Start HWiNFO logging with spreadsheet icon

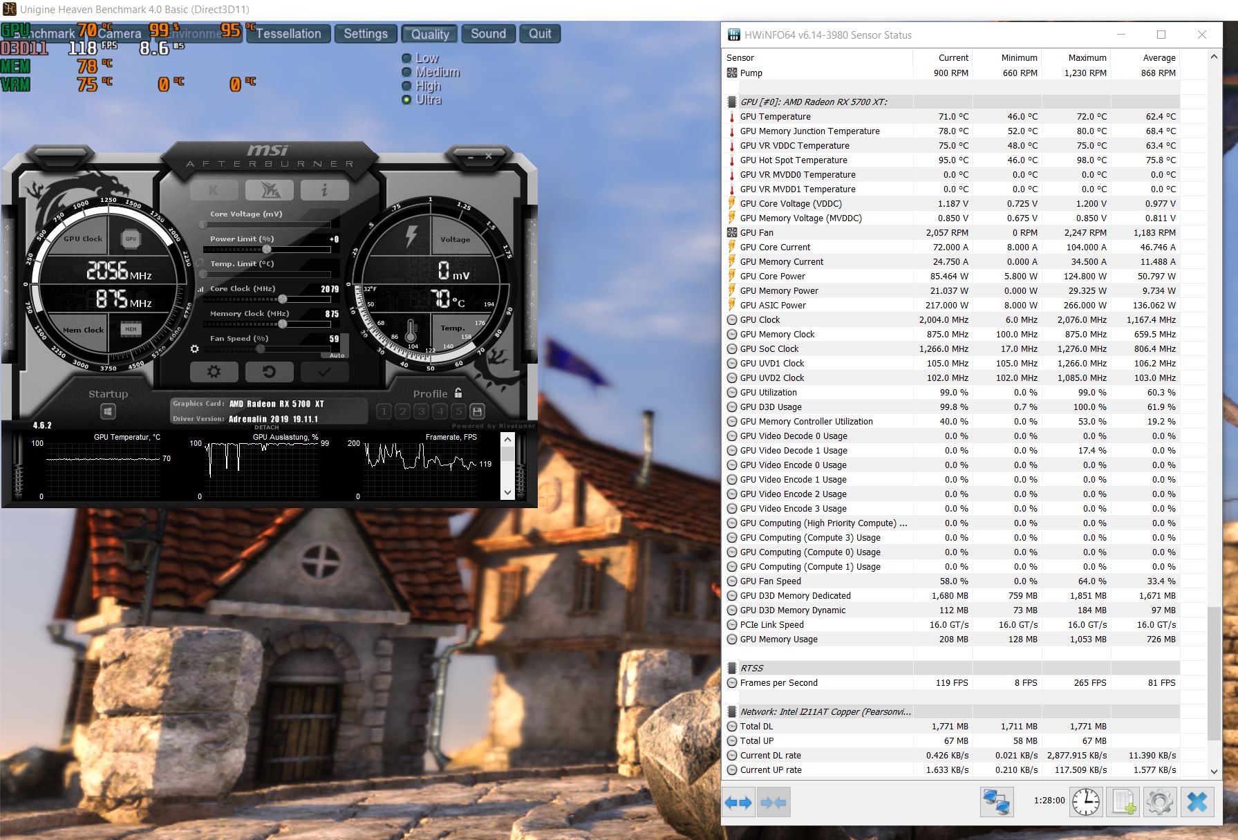pos(1123,802)
